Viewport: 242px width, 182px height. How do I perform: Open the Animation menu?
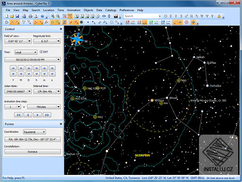74,10
